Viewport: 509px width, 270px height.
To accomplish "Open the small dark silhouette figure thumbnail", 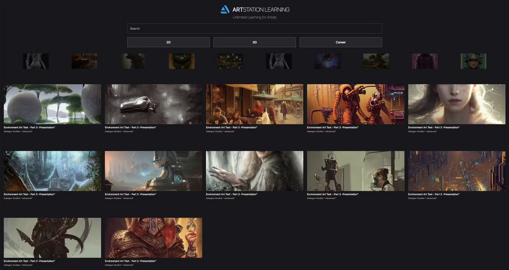I will pos(133,61).
